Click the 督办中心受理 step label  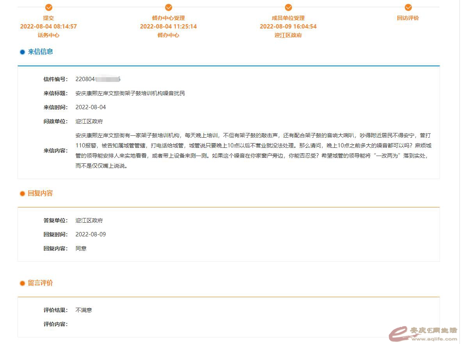pyautogui.click(x=168, y=18)
